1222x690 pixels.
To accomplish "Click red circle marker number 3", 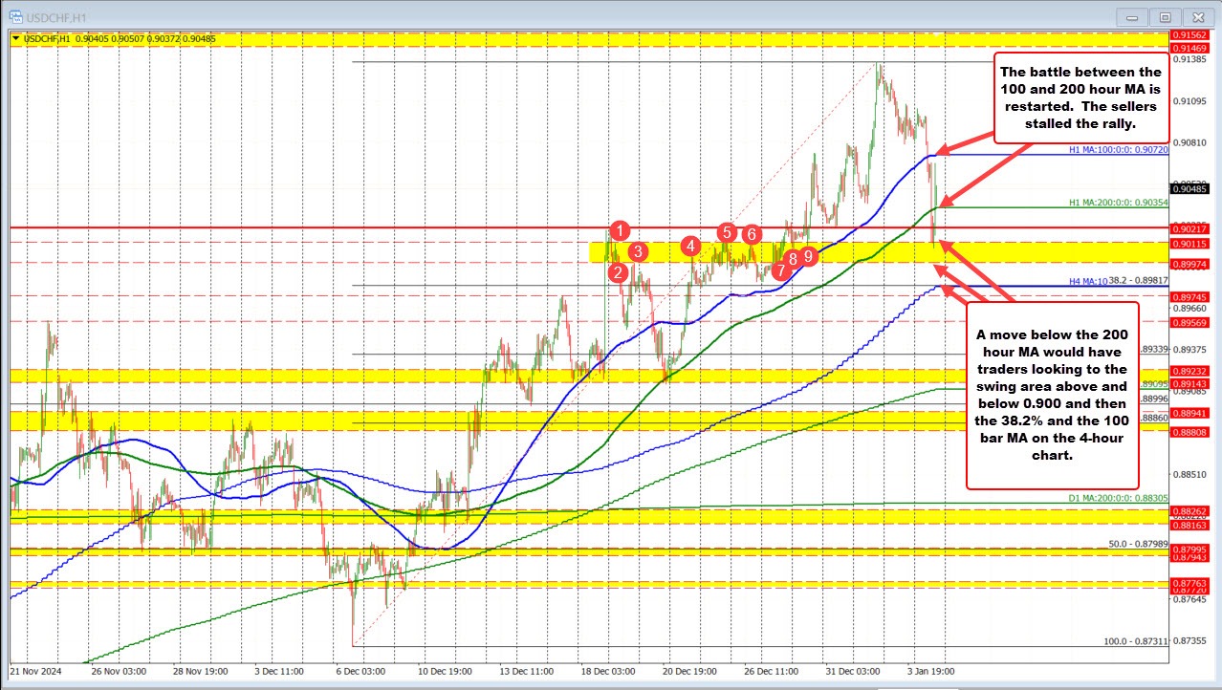I will pyautogui.click(x=638, y=251).
